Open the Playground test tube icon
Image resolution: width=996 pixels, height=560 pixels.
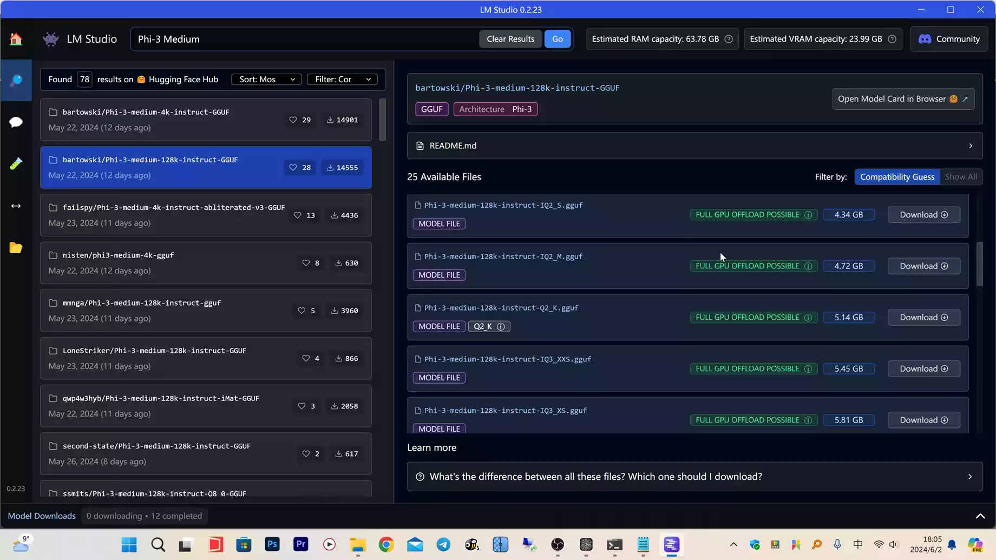(16, 163)
